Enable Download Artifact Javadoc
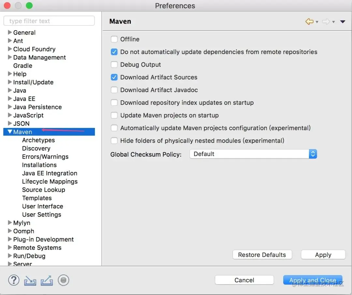 [114, 90]
